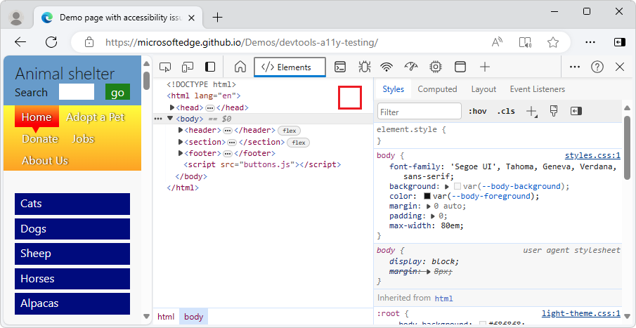The image size is (636, 328).
Task: Toggle the .cls classes panel
Action: pyautogui.click(x=505, y=111)
